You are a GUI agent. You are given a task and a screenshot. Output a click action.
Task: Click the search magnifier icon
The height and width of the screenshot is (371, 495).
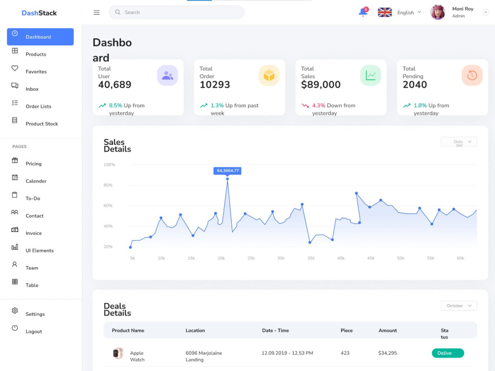pos(118,12)
